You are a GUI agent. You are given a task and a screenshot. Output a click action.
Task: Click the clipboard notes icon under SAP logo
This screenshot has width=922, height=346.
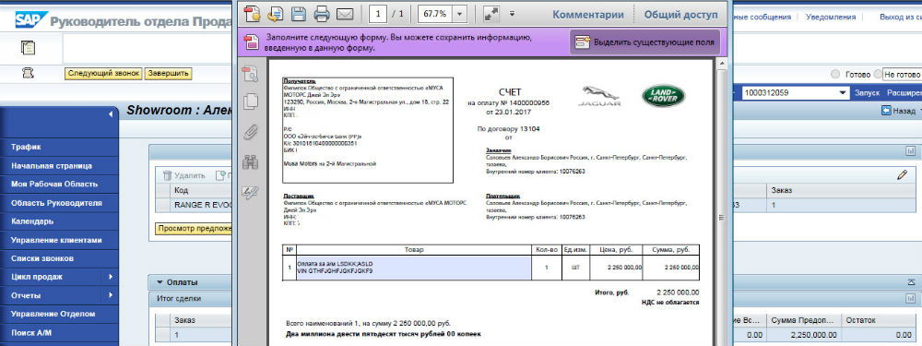coord(28,48)
